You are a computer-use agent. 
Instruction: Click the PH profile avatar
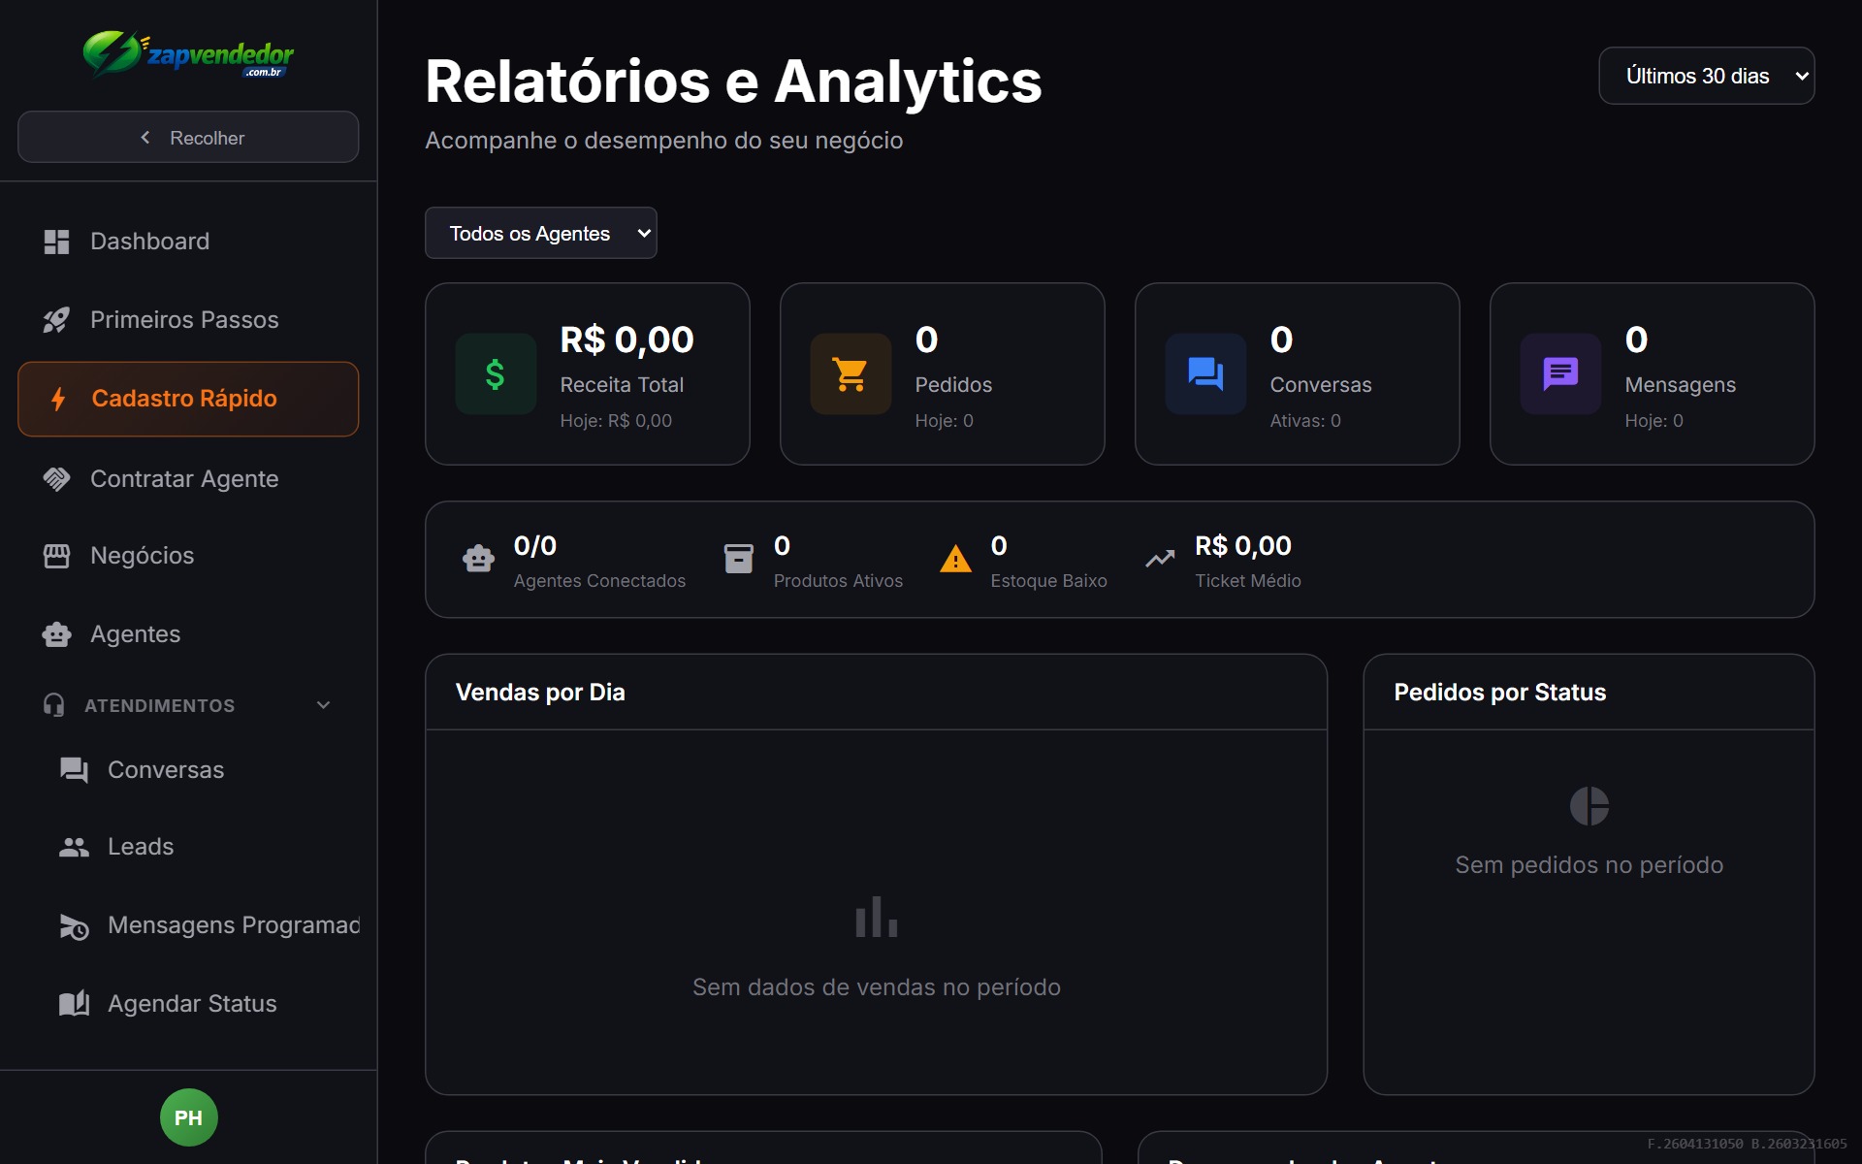pyautogui.click(x=188, y=1116)
